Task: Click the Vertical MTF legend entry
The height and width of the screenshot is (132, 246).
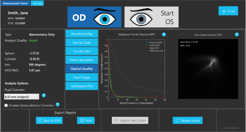Action: pos(153,45)
